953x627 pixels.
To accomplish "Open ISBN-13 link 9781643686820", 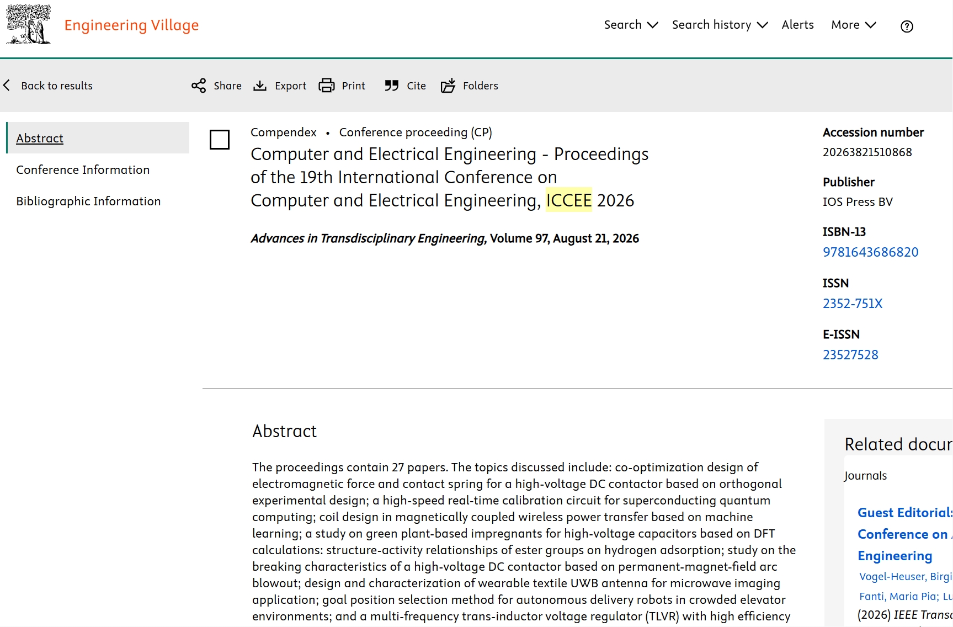I will [870, 252].
